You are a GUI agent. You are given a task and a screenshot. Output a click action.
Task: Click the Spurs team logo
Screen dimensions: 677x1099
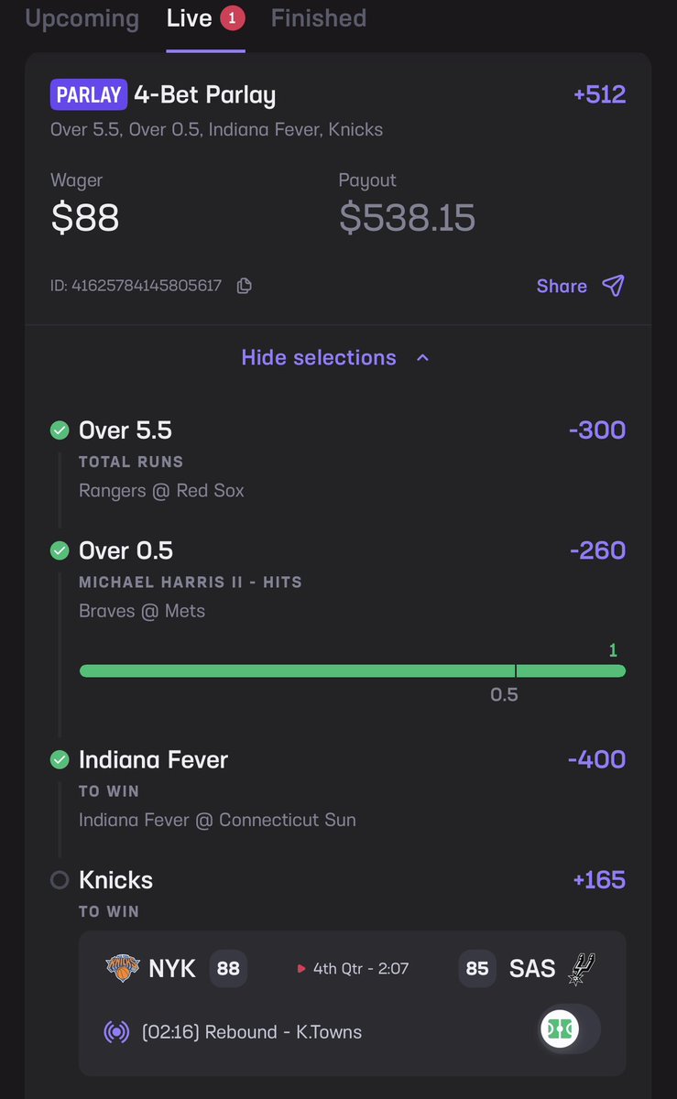pos(583,968)
